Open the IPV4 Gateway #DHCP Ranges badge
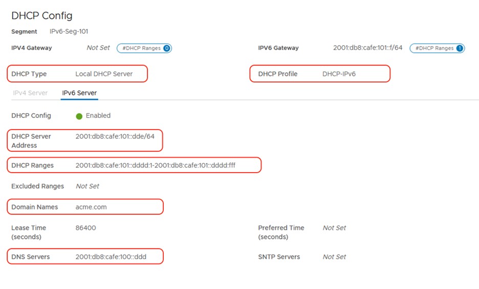This screenshot has width=479, height=289. (144, 48)
